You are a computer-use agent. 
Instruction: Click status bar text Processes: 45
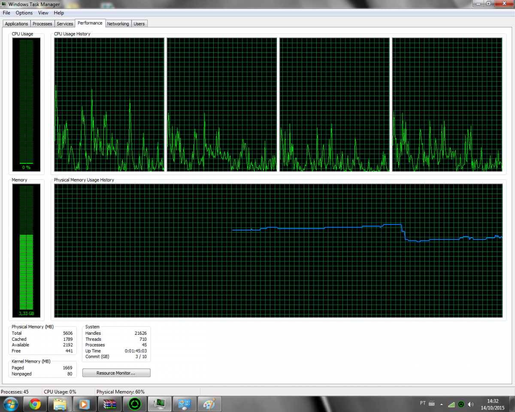[15, 392]
